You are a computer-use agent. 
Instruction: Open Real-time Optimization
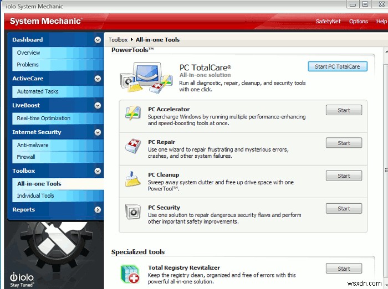pos(58,118)
